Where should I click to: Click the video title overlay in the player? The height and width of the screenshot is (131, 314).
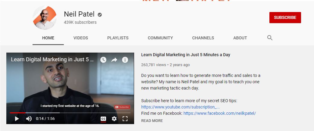point(52,59)
